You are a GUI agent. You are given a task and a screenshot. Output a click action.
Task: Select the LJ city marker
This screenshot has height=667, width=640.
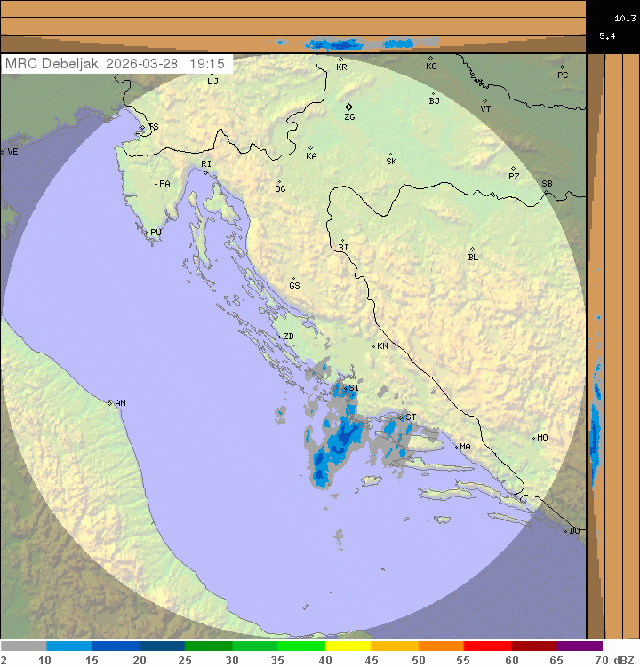[212, 75]
